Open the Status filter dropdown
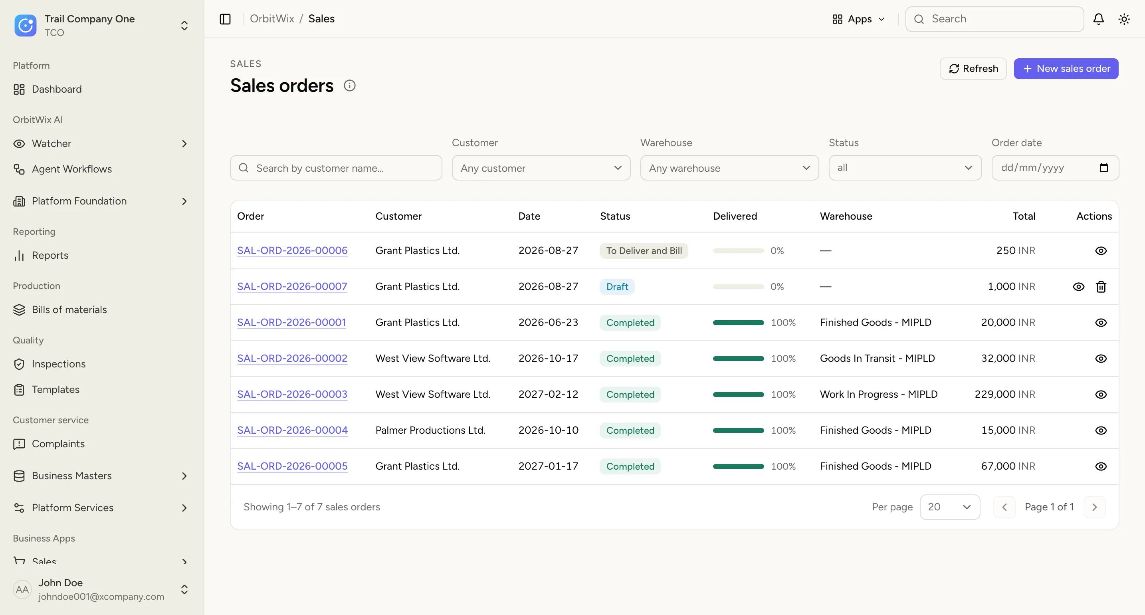Viewport: 1145px width, 615px height. (905, 168)
